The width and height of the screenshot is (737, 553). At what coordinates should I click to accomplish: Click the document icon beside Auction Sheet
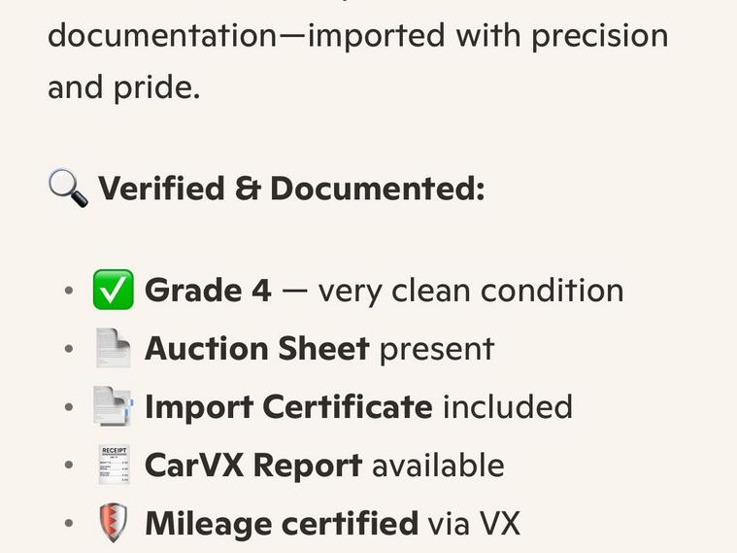(113, 349)
